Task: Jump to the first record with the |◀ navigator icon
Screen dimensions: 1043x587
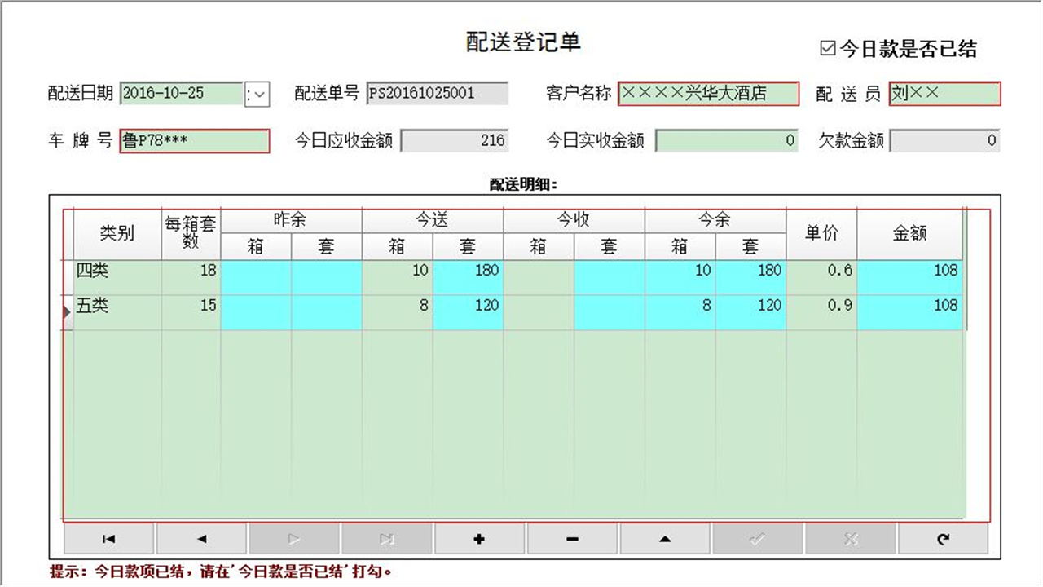Action: [108, 538]
